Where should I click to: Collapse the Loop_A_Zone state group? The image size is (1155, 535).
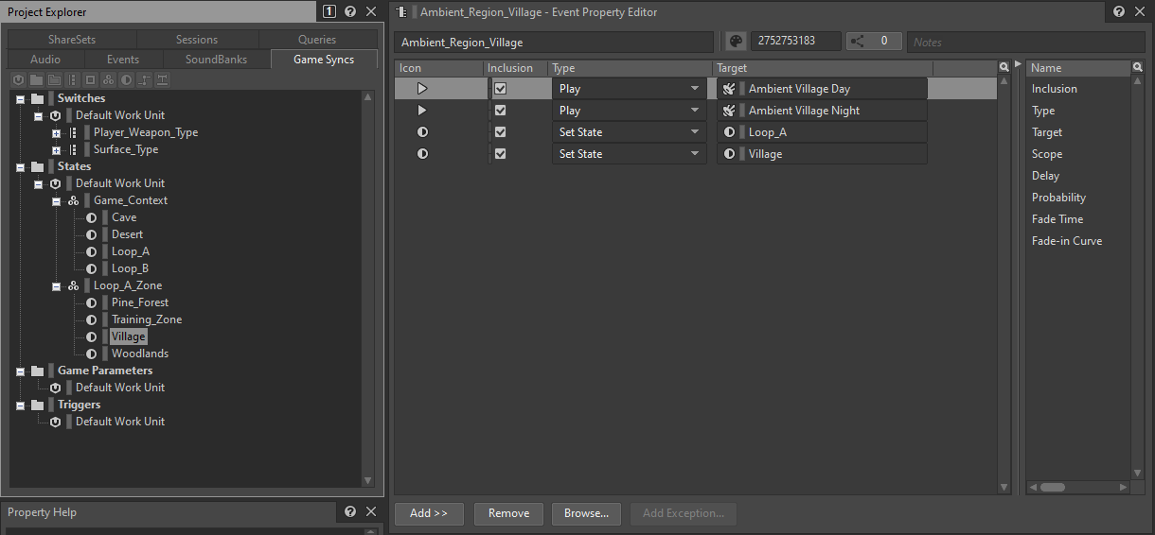[x=57, y=285]
